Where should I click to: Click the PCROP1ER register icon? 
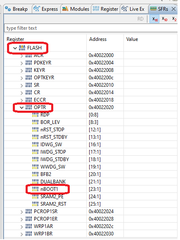[28, 219]
